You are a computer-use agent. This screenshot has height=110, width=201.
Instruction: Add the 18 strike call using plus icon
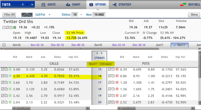click(6, 89)
